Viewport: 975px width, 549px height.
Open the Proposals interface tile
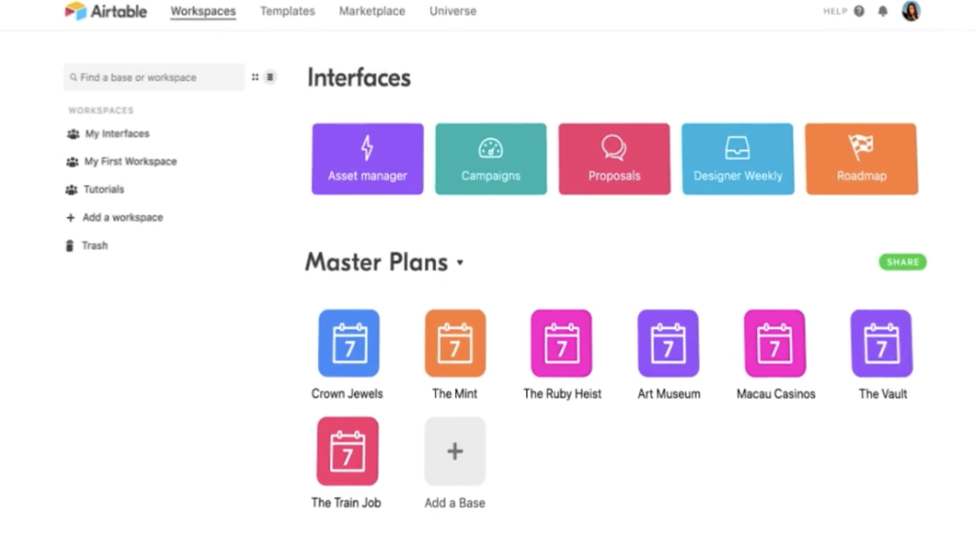[x=614, y=159]
